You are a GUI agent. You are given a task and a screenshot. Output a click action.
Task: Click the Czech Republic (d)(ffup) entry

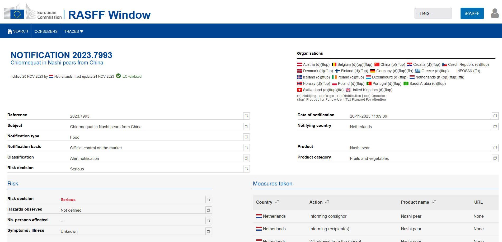(466, 64)
